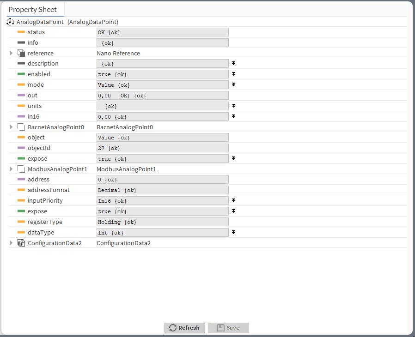415x337 pixels.
Task: Click the green marker beside enabled
Action: coord(21,74)
